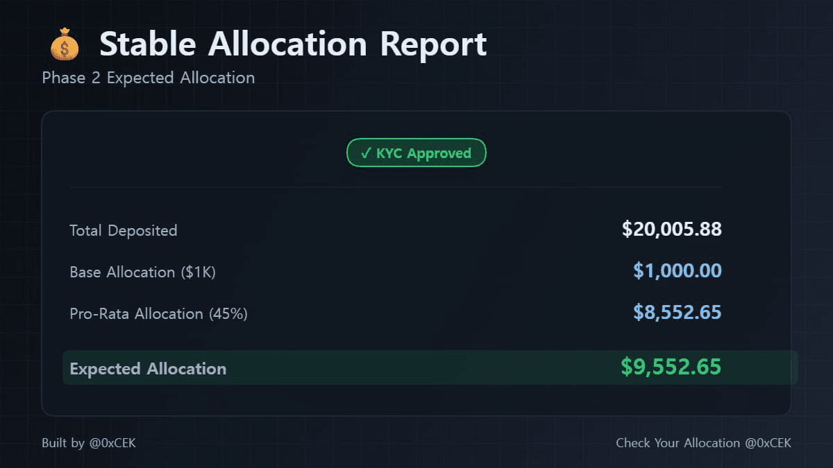Click the Pro-Rata Allocation (45%) label
This screenshot has height=468, width=833.
158,313
